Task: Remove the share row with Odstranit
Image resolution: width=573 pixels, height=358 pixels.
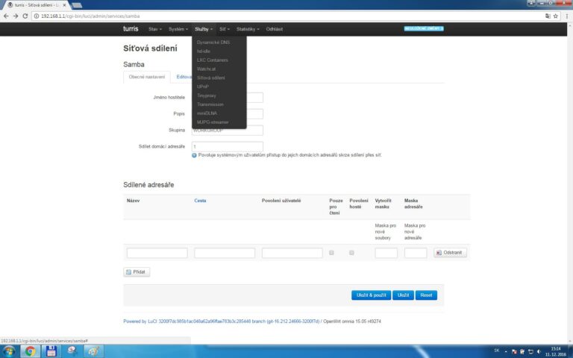Action: [450, 252]
